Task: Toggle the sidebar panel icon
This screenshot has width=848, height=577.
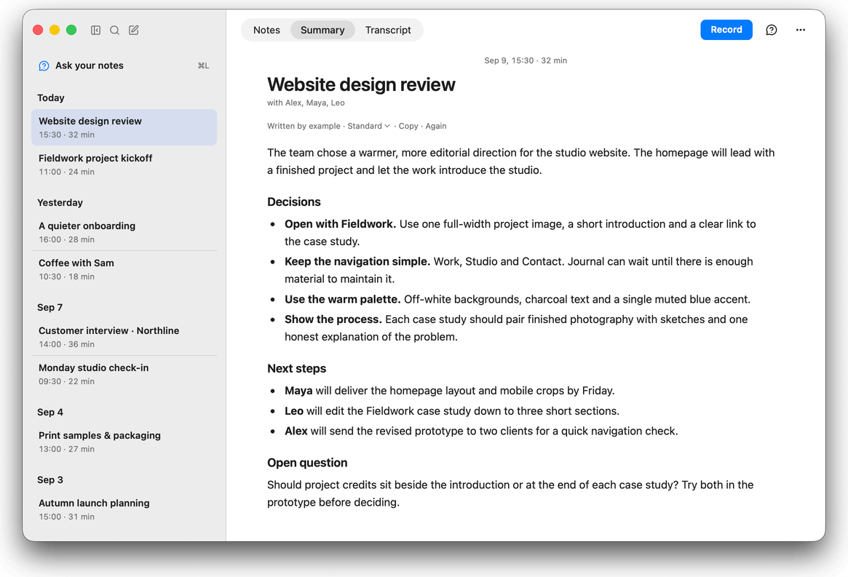Action: coord(96,31)
